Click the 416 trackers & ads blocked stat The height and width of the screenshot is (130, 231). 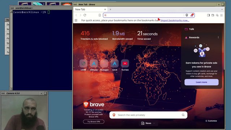point(94,35)
